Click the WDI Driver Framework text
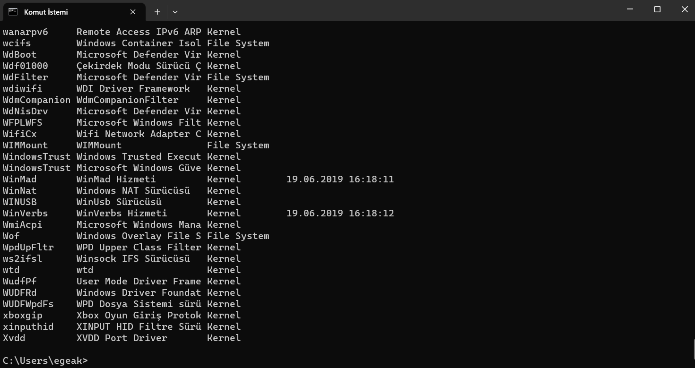The height and width of the screenshot is (368, 695). click(x=133, y=89)
